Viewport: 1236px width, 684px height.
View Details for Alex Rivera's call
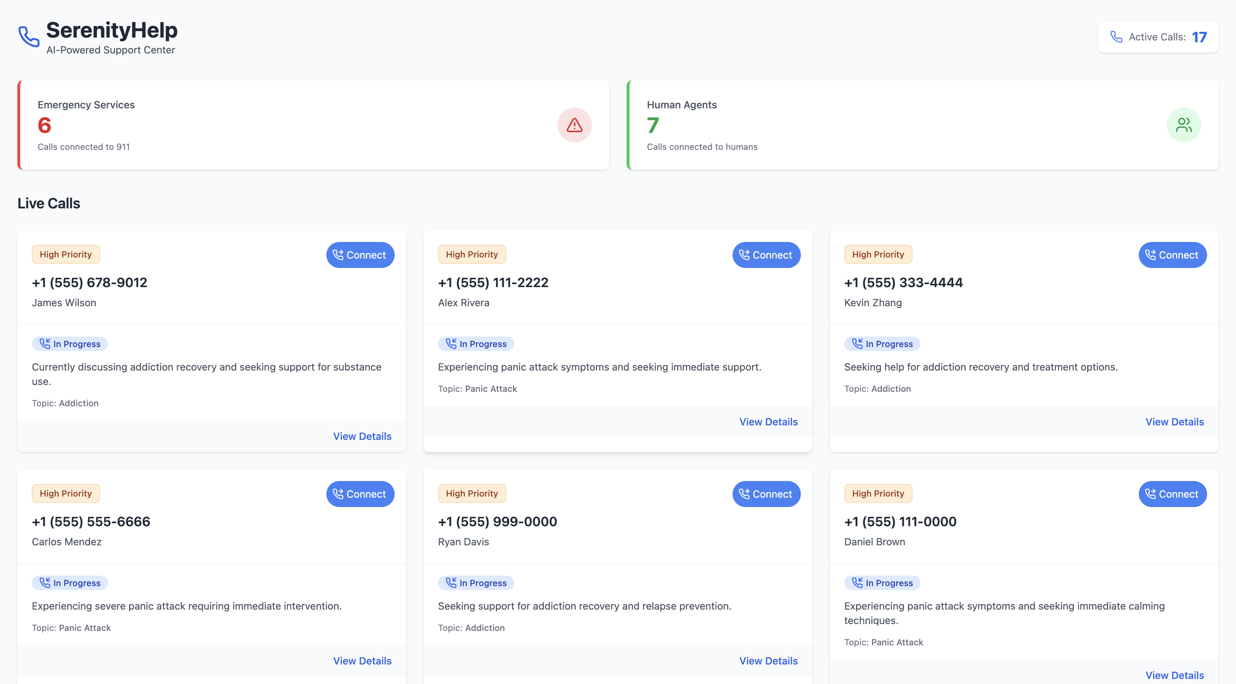pos(768,422)
